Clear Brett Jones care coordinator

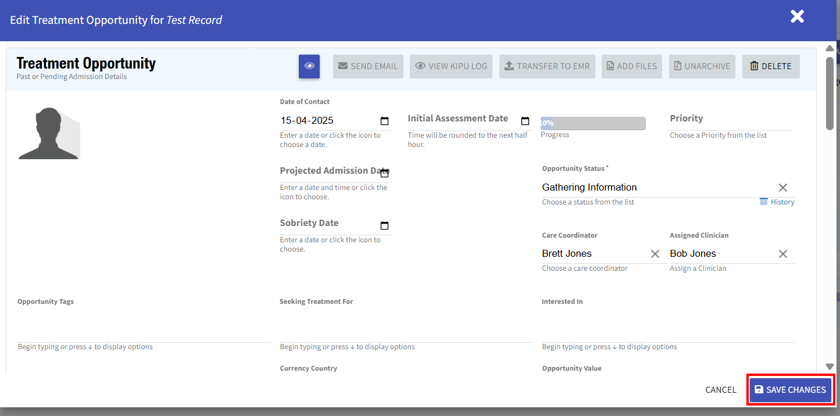pyautogui.click(x=655, y=254)
